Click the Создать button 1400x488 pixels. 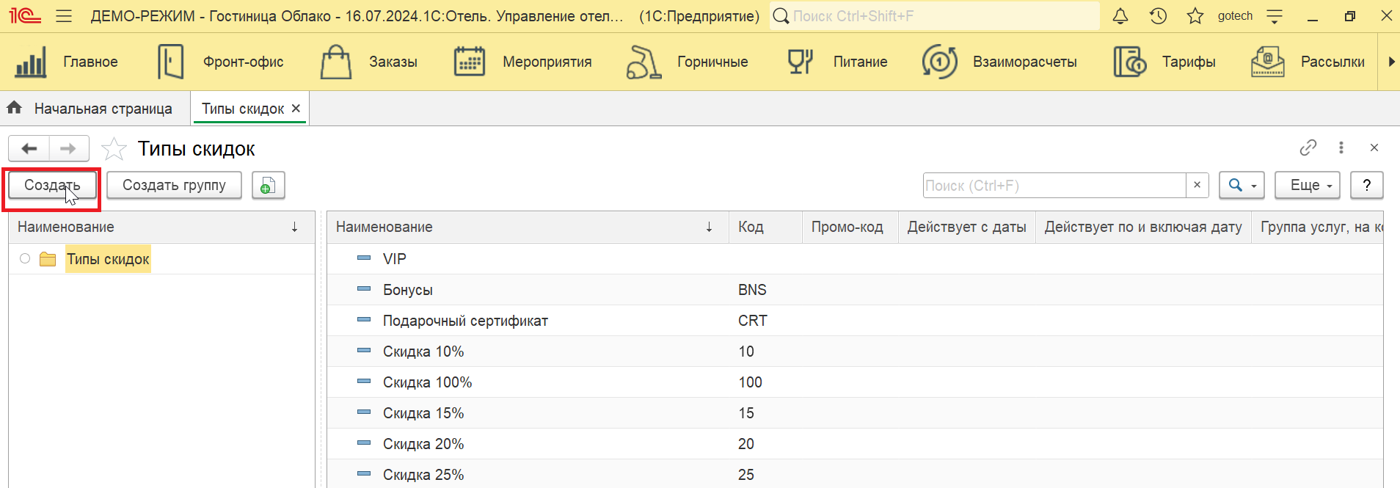click(x=52, y=186)
